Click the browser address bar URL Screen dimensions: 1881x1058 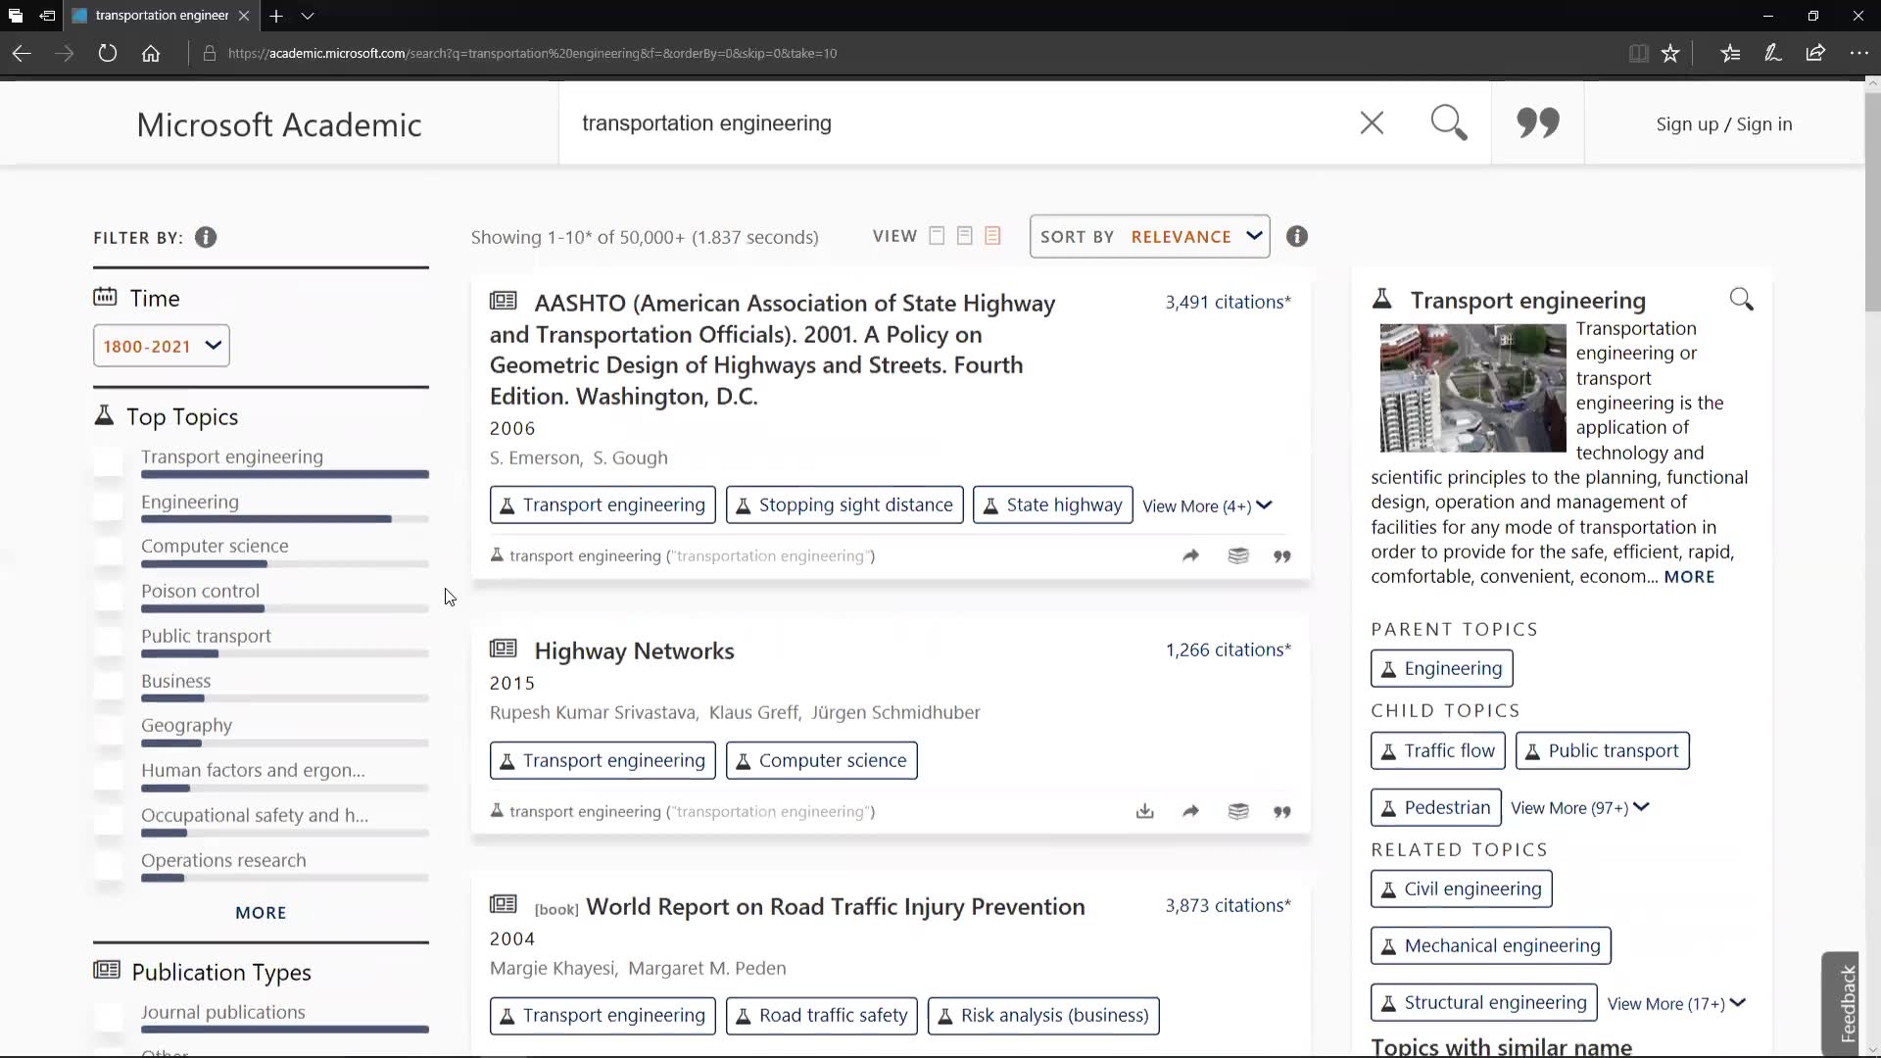pos(532,53)
